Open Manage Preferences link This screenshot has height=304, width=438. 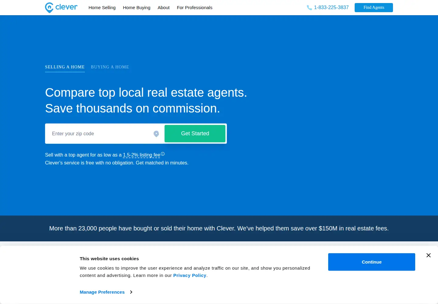coord(102,292)
